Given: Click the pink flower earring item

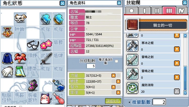Looking at the screenshot, I should tap(46, 45).
